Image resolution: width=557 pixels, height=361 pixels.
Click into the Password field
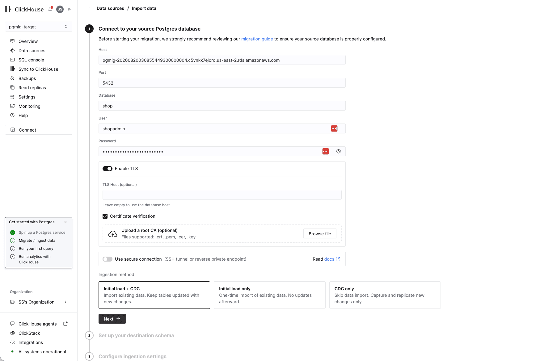[222, 151]
